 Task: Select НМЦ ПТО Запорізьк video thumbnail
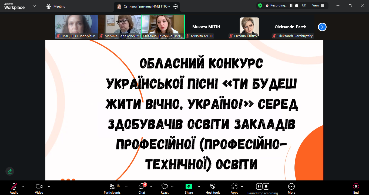click(x=76, y=27)
